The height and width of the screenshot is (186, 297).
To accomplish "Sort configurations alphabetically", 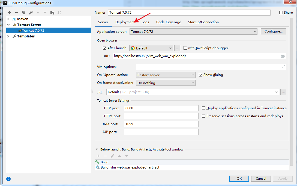I will click(x=59, y=13).
